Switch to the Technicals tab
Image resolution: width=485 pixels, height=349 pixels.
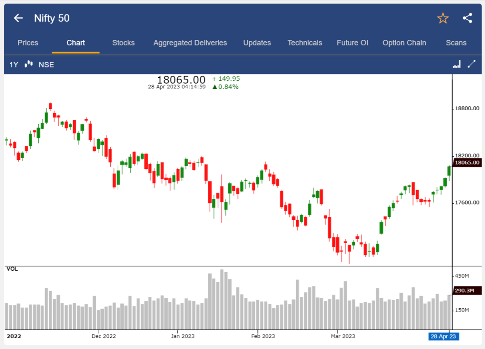coord(305,43)
